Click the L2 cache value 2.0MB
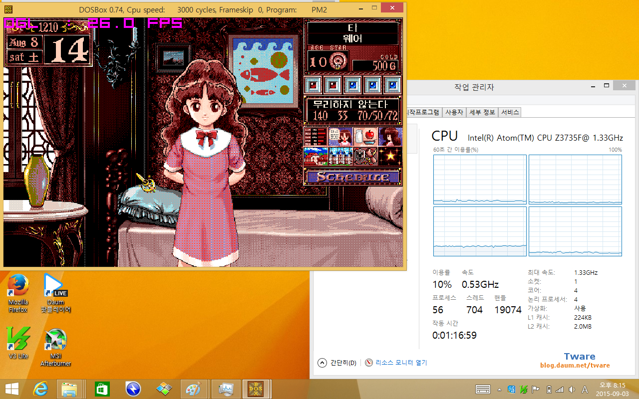 pyautogui.click(x=583, y=327)
